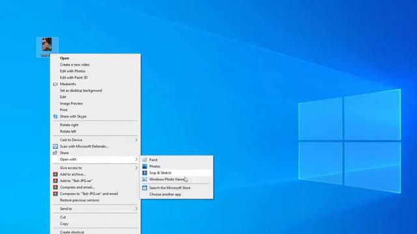Click the Photos app icon in submenu
Viewport: 417px width, 234px height.
point(145,166)
